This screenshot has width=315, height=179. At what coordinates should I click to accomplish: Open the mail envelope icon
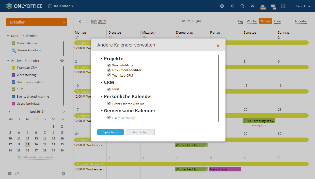(x=263, y=6)
